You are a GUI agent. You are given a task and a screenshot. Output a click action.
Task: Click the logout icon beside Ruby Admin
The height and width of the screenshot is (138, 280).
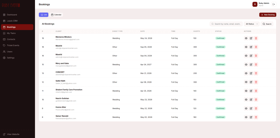tap(274, 4)
